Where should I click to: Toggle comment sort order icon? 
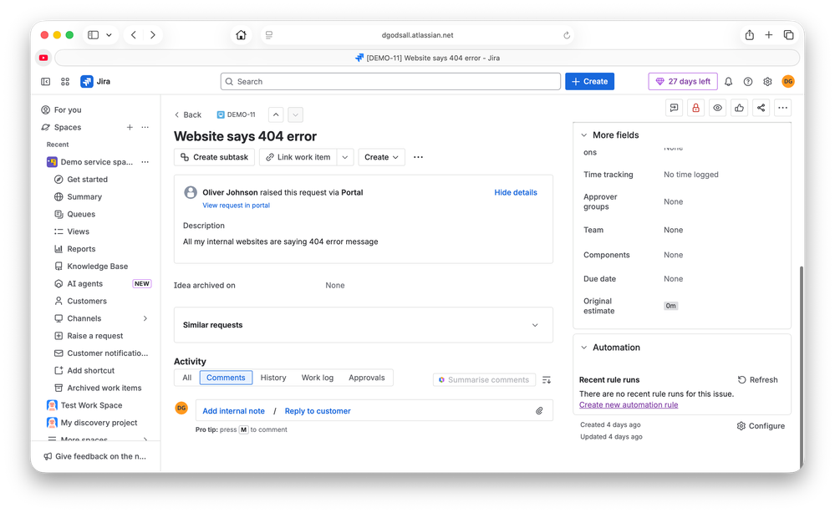(547, 380)
